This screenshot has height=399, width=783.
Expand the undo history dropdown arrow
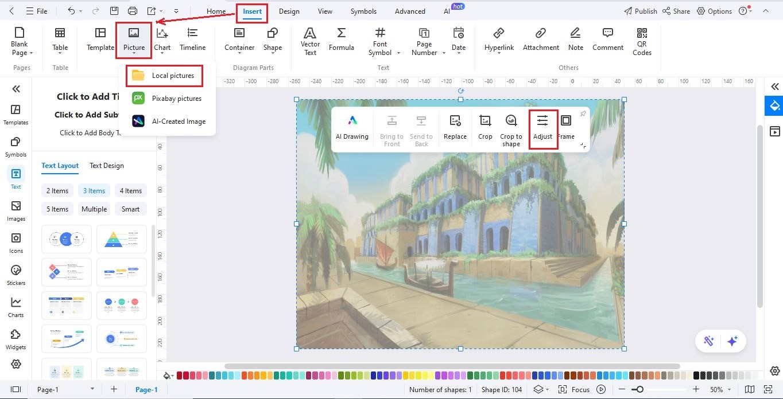80,11
